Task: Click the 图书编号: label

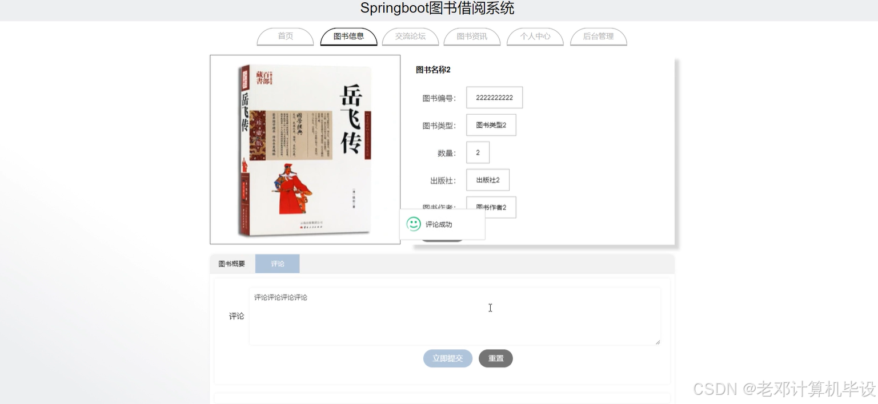Action: [x=439, y=98]
